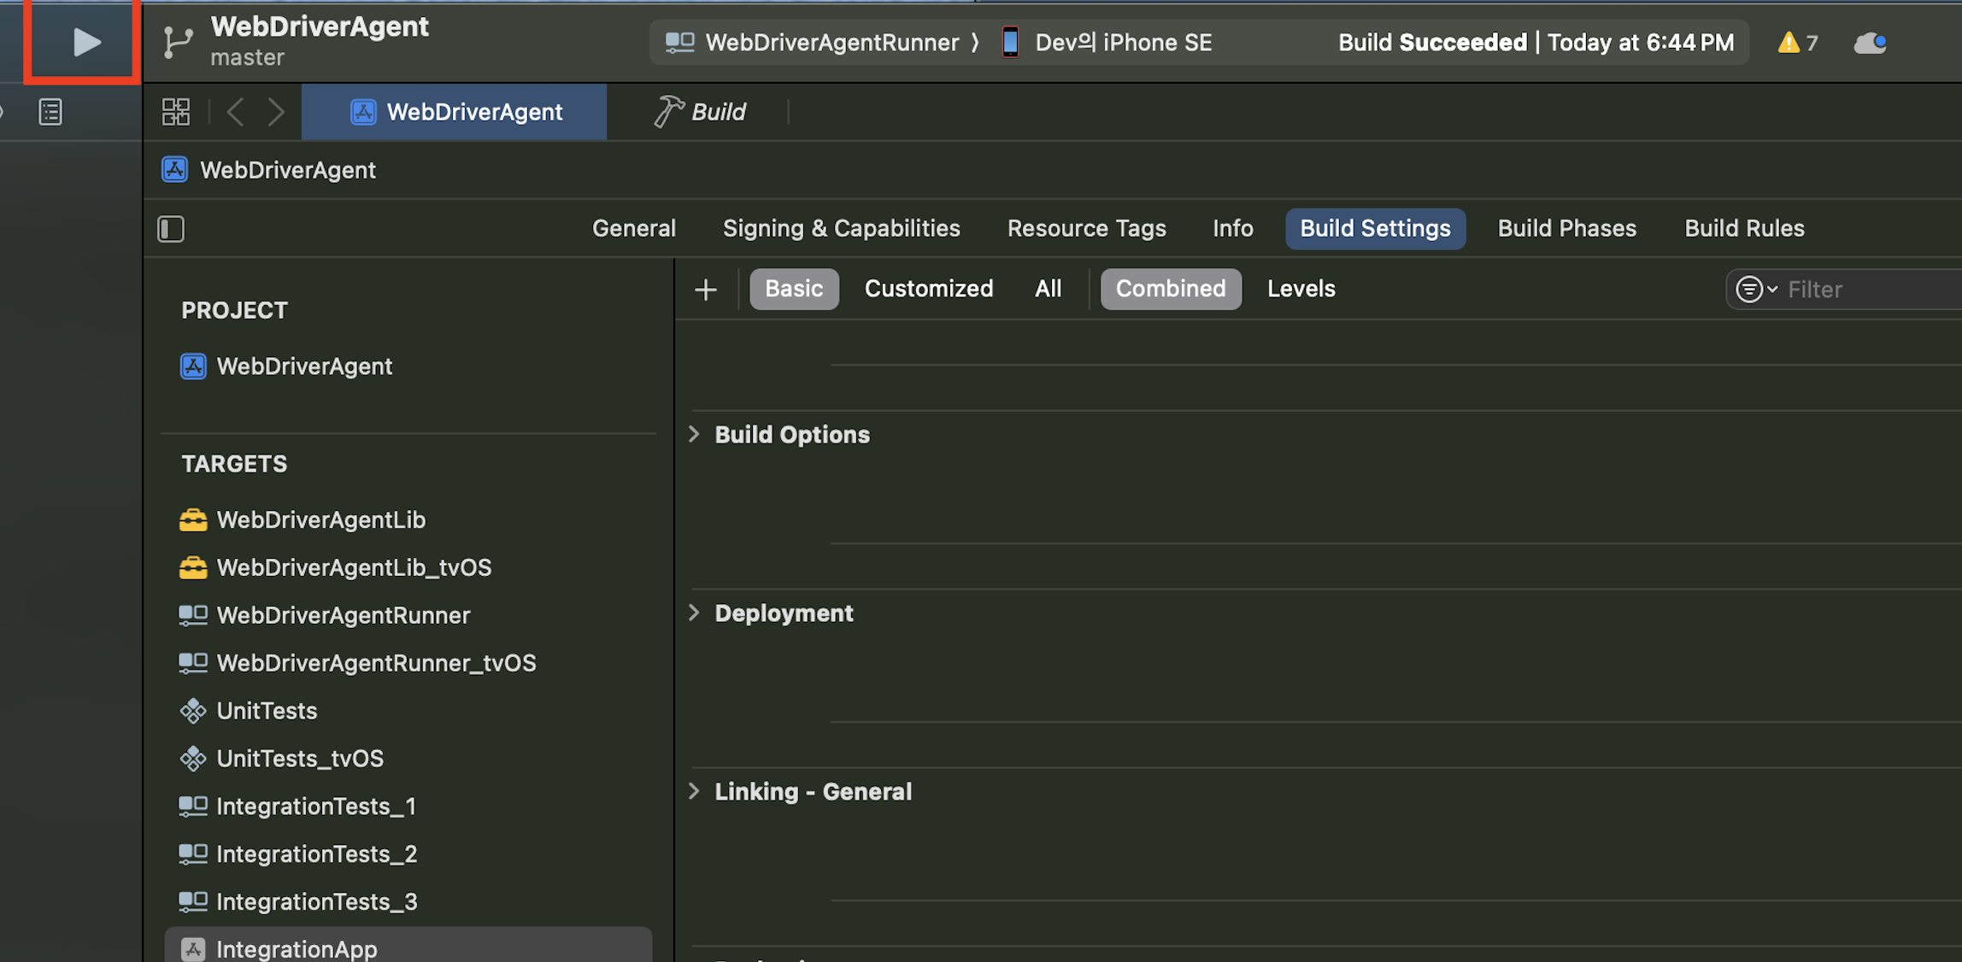This screenshot has width=1962, height=962.
Task: Toggle the project targets sidebar icon
Action: [171, 229]
